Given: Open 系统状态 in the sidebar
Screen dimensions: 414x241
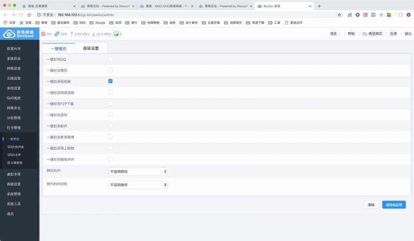Looking at the screenshot, I should click(x=14, y=59).
